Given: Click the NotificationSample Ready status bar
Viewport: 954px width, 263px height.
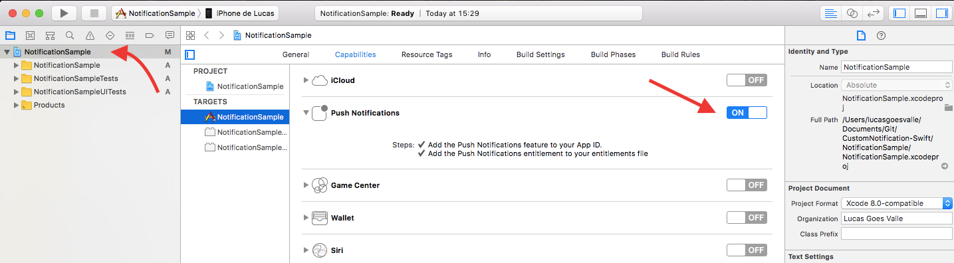Looking at the screenshot, I should [x=479, y=13].
